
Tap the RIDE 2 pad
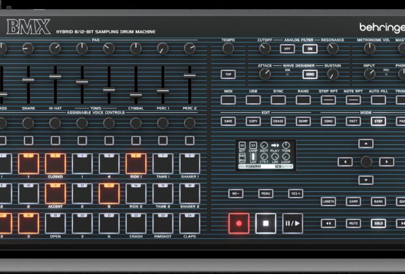(x=136, y=194)
